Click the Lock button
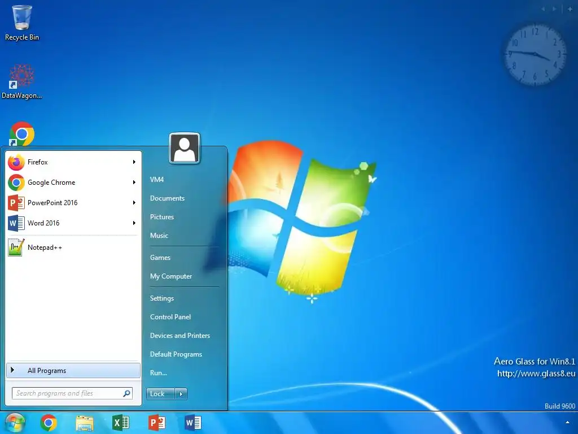This screenshot has height=434, width=578. [160, 394]
